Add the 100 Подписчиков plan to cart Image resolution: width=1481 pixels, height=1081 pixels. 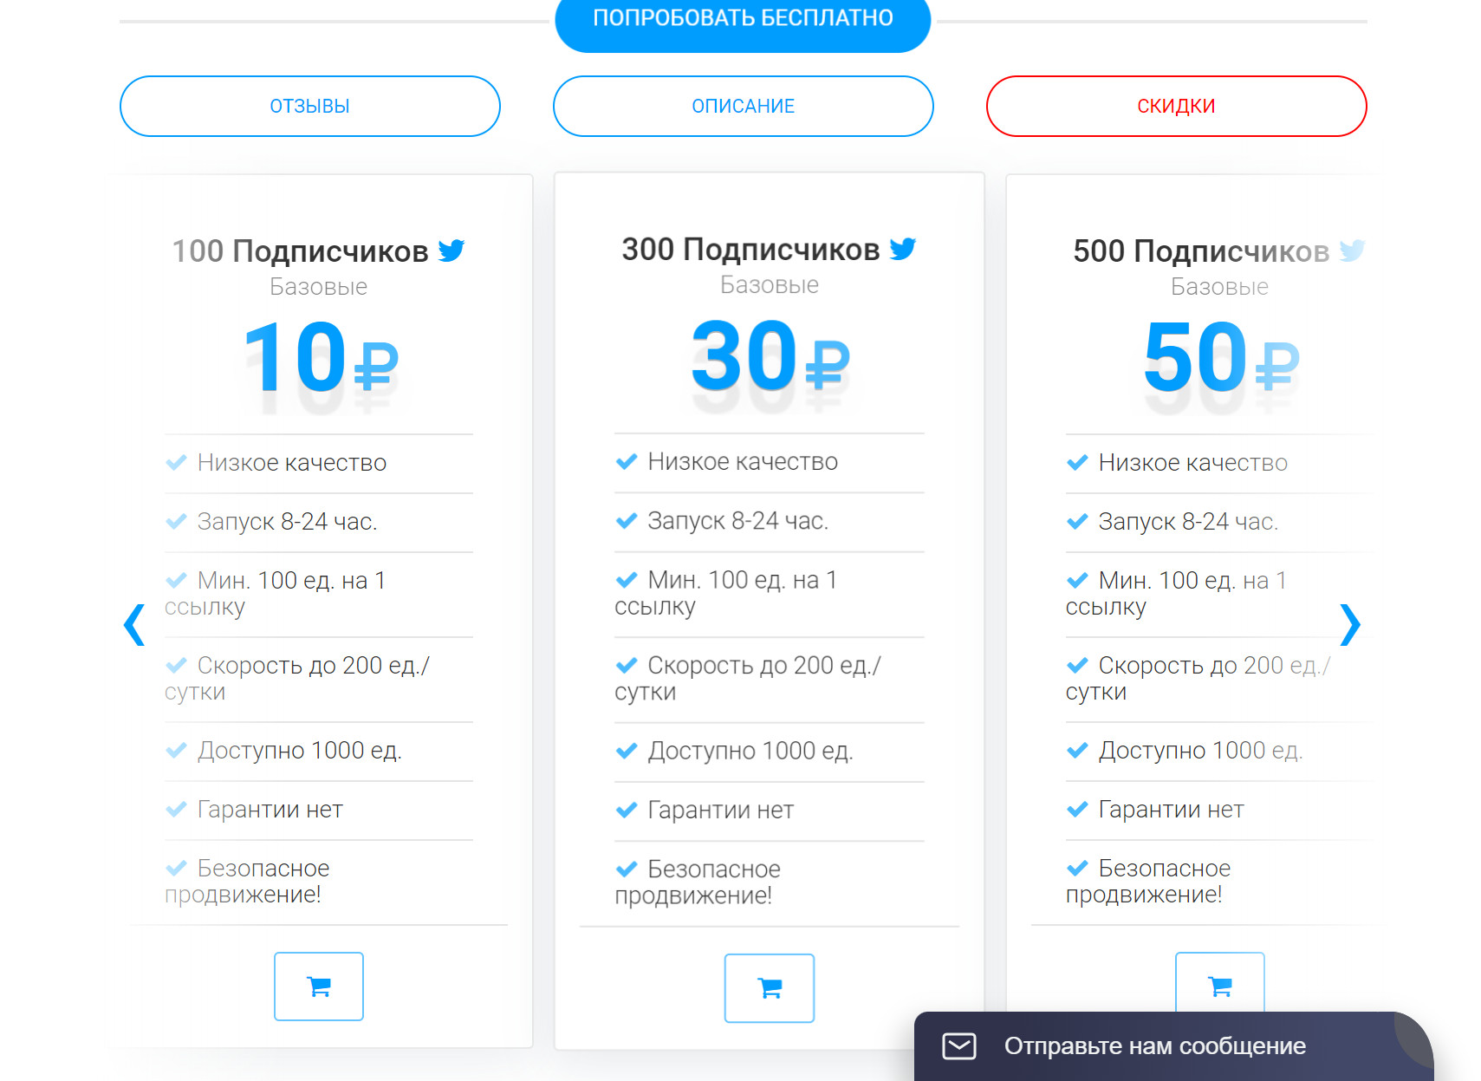click(319, 987)
